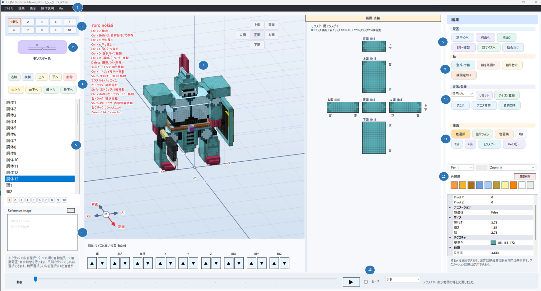Open the Pen 1 dropdown
Image resolution: width=541 pixels, height=291 pixels.
point(462,167)
